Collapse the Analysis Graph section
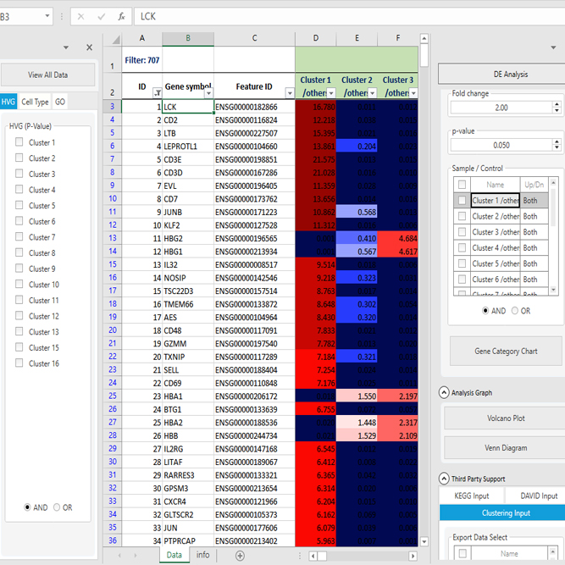The width and height of the screenshot is (565, 565). coord(444,392)
